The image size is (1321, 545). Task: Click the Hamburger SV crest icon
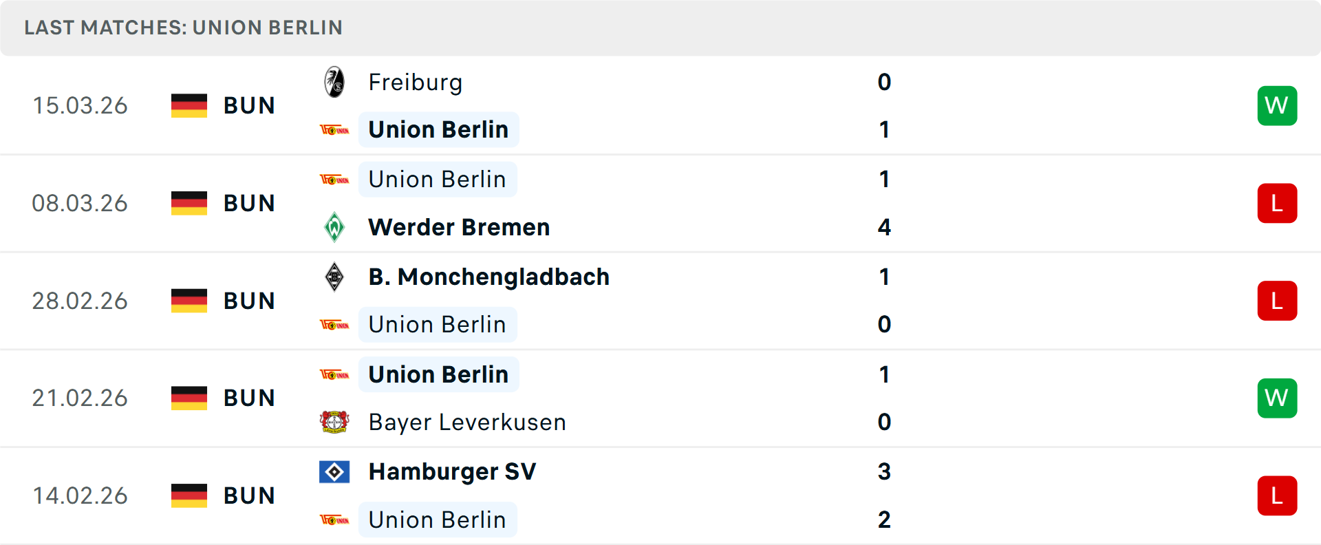(334, 472)
